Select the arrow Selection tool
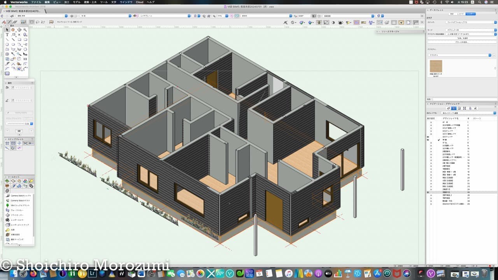498x280 pixels. coord(7,30)
